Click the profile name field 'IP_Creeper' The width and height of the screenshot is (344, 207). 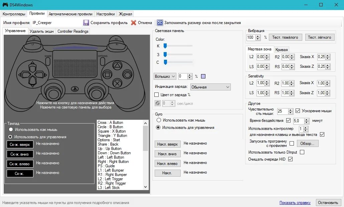click(x=56, y=23)
